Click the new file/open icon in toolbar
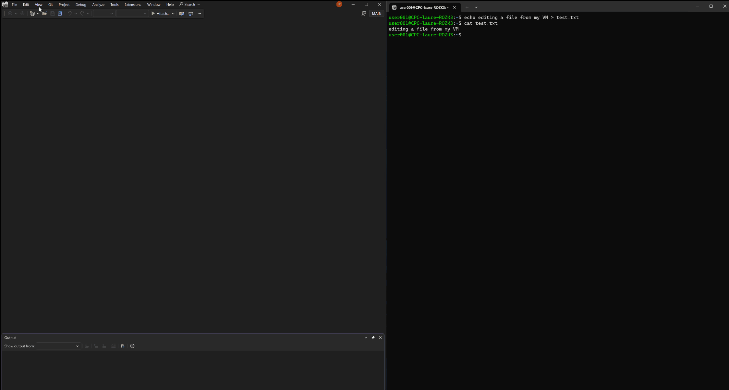 (44, 14)
